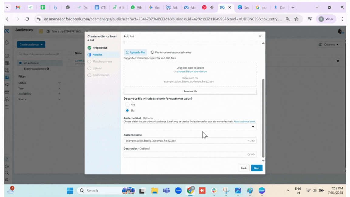Open the Create audience dropdown button

point(31,44)
